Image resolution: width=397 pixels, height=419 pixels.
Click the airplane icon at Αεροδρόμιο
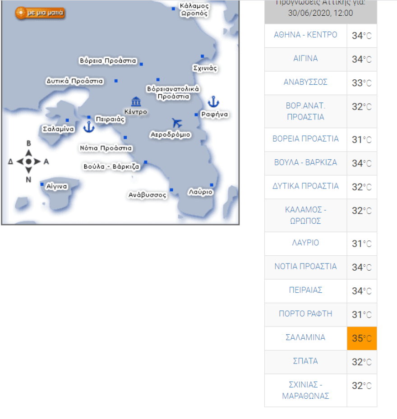pyautogui.click(x=177, y=123)
